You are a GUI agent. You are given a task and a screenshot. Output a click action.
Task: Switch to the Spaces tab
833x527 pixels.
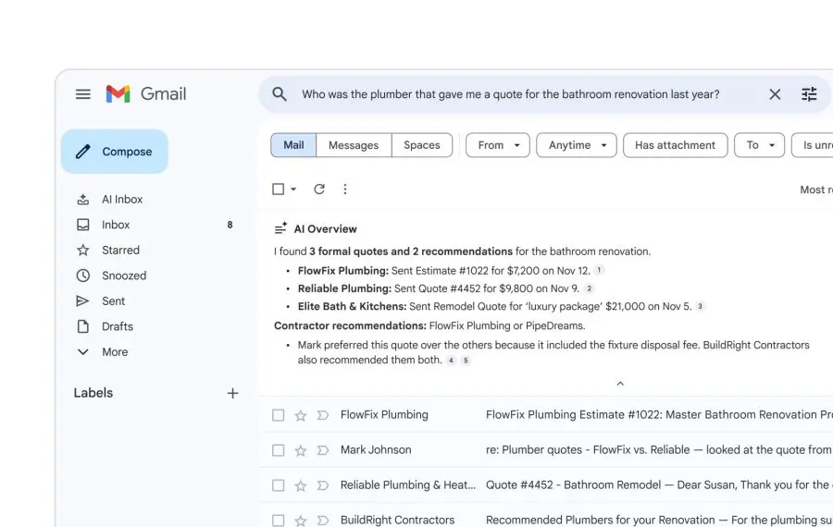(422, 145)
